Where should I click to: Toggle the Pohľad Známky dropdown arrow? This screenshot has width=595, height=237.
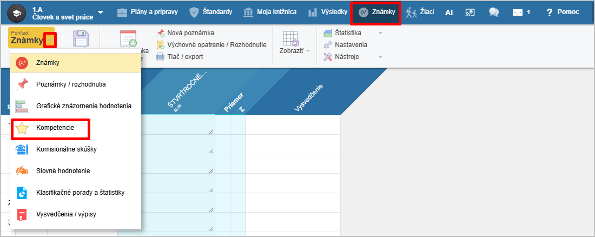click(50, 40)
